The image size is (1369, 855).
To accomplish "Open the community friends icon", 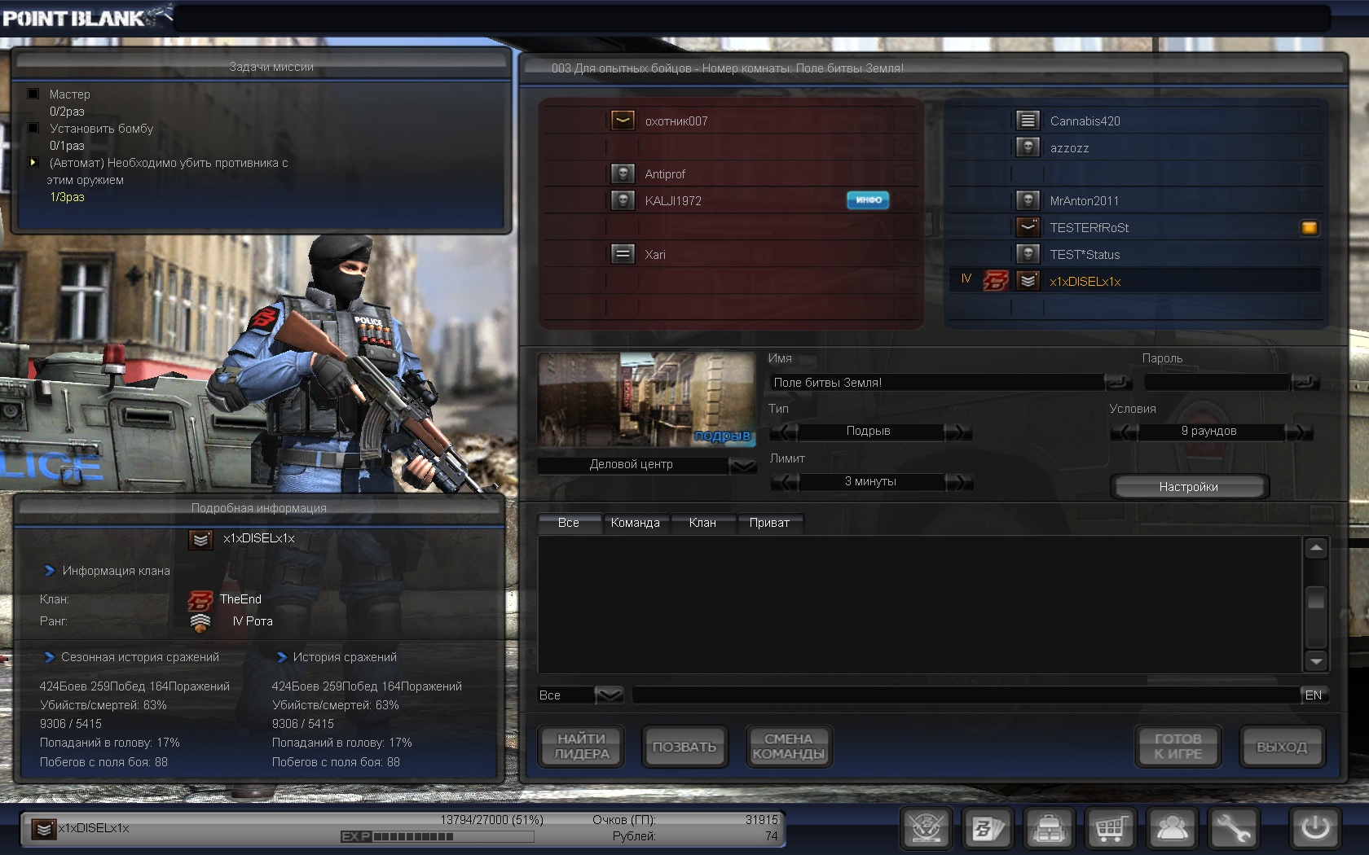I will pos(1172,829).
